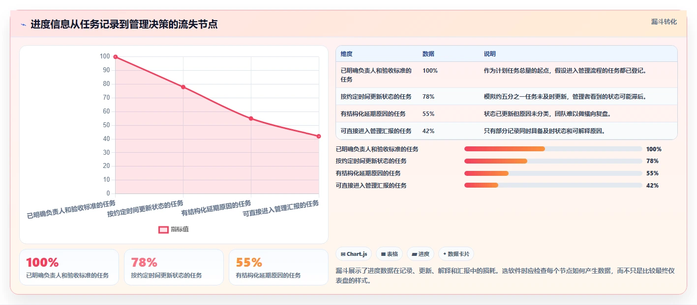Select the 表格 tag chip
697x305 pixels.
pos(389,254)
